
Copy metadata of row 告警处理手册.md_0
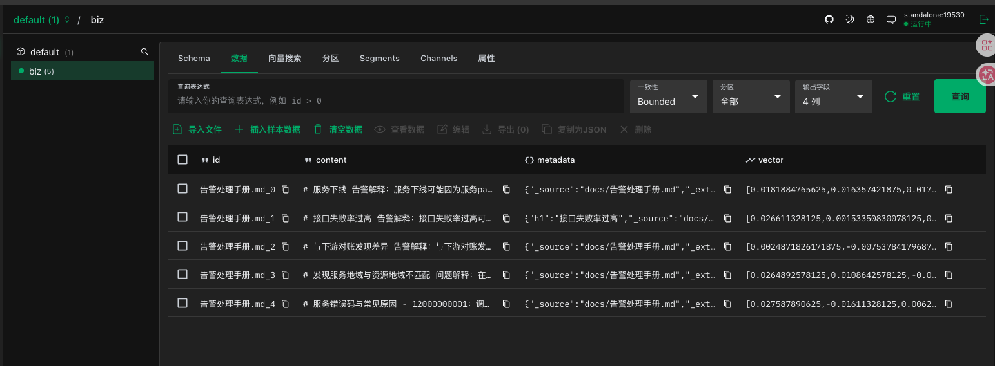(727, 190)
